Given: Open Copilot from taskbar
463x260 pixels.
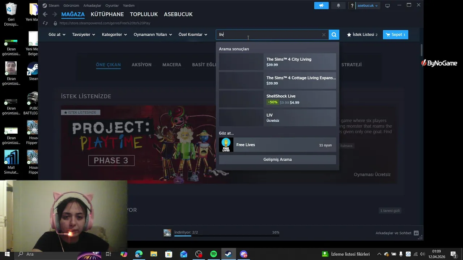Looking at the screenshot, I should [124, 254].
